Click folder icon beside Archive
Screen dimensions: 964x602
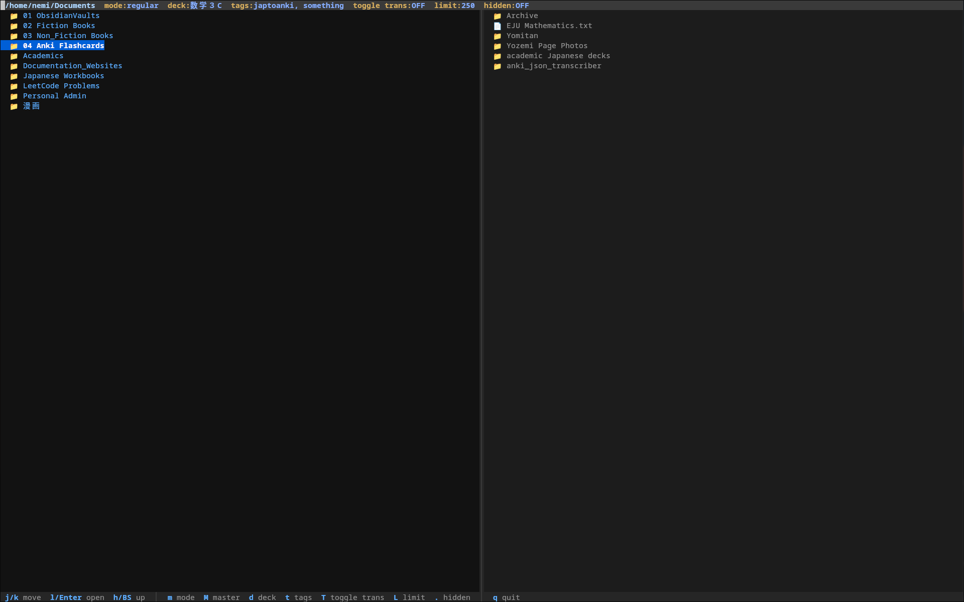click(x=498, y=16)
